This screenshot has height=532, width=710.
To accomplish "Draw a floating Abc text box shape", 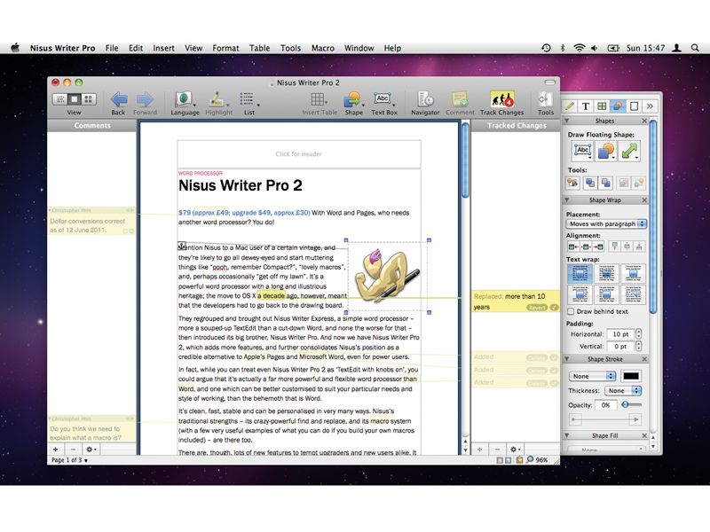I will pyautogui.click(x=582, y=151).
